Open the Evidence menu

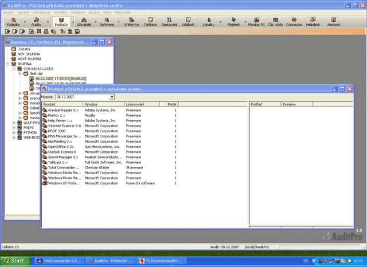click(x=78, y=13)
